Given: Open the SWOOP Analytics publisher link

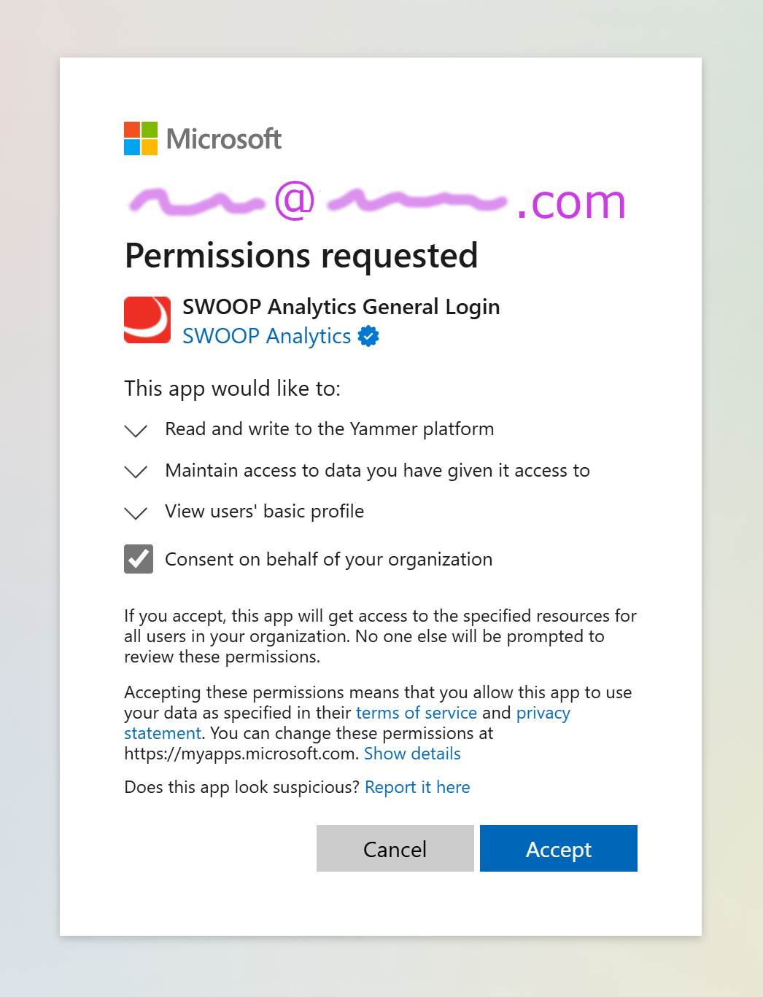Looking at the screenshot, I should 267,336.
